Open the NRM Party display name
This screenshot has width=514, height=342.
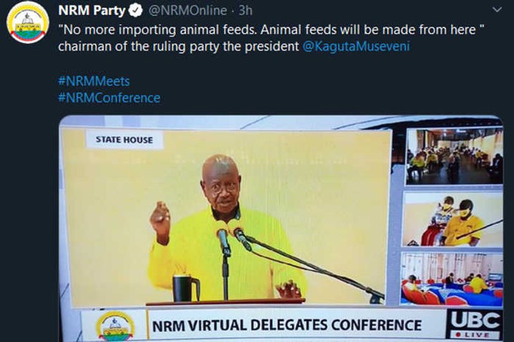coord(92,11)
